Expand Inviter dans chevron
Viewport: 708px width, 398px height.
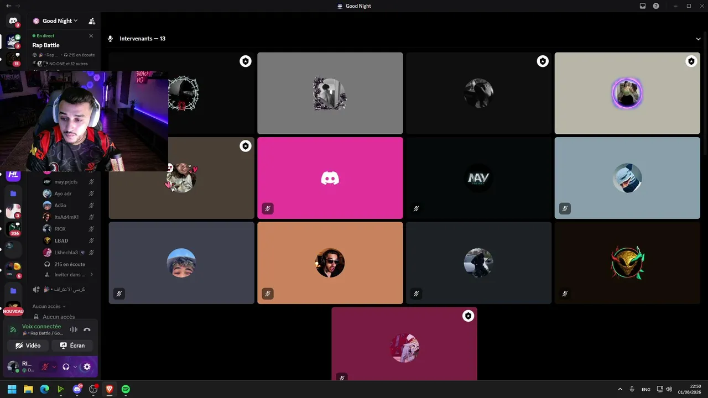[91, 275]
